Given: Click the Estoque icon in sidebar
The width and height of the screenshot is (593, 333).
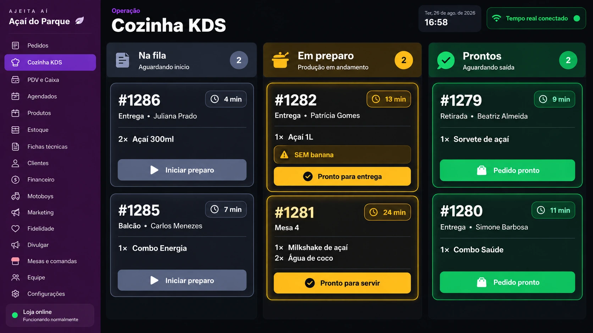Looking at the screenshot, I should [15, 130].
